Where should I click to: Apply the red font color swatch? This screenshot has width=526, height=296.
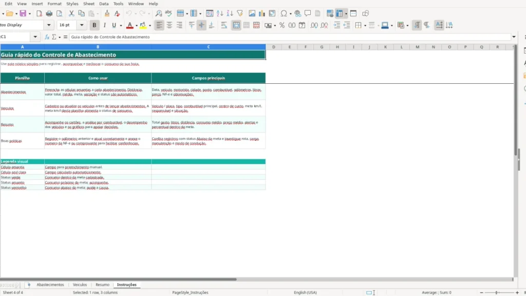pyautogui.click(x=130, y=25)
